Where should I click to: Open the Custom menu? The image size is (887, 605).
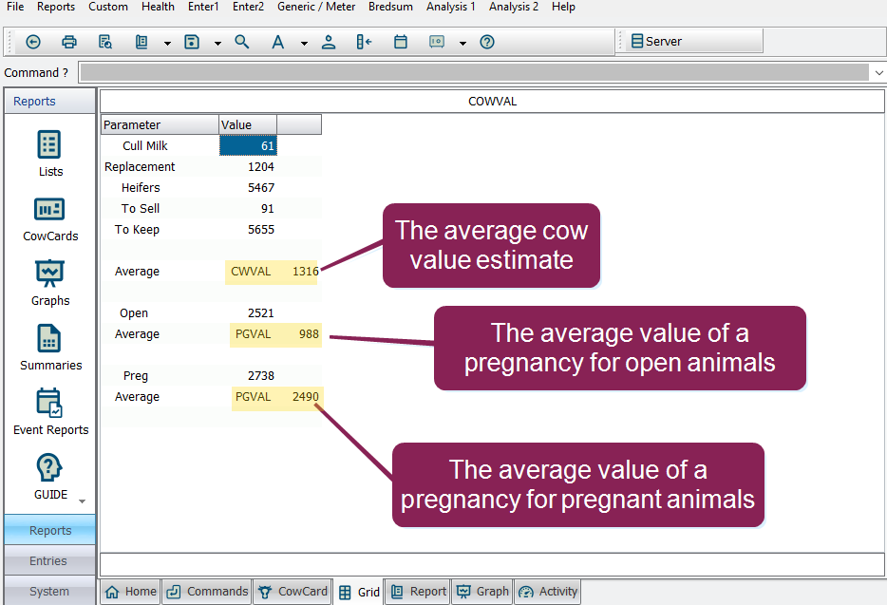pos(108,7)
